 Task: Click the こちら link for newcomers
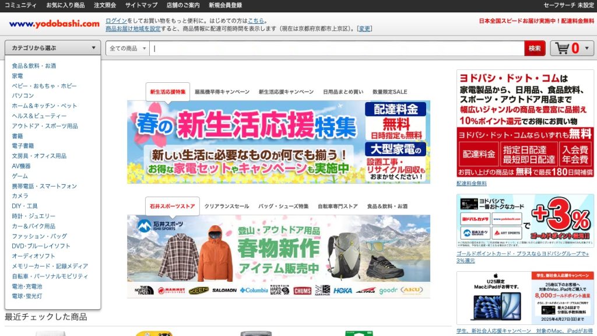pyautogui.click(x=256, y=21)
